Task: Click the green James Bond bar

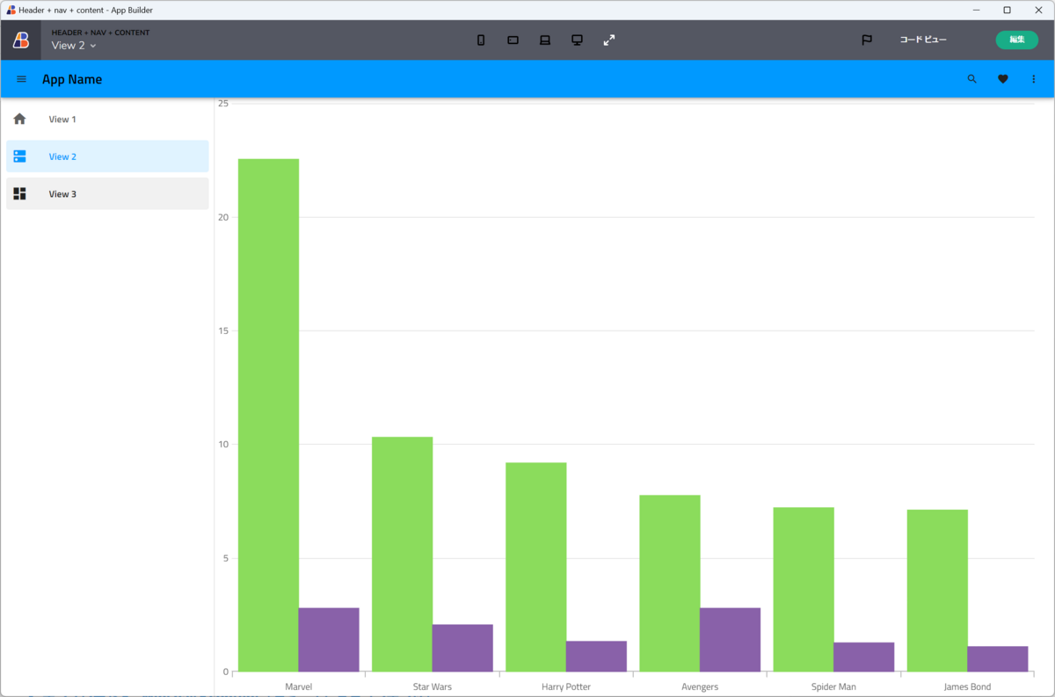Action: click(x=937, y=591)
